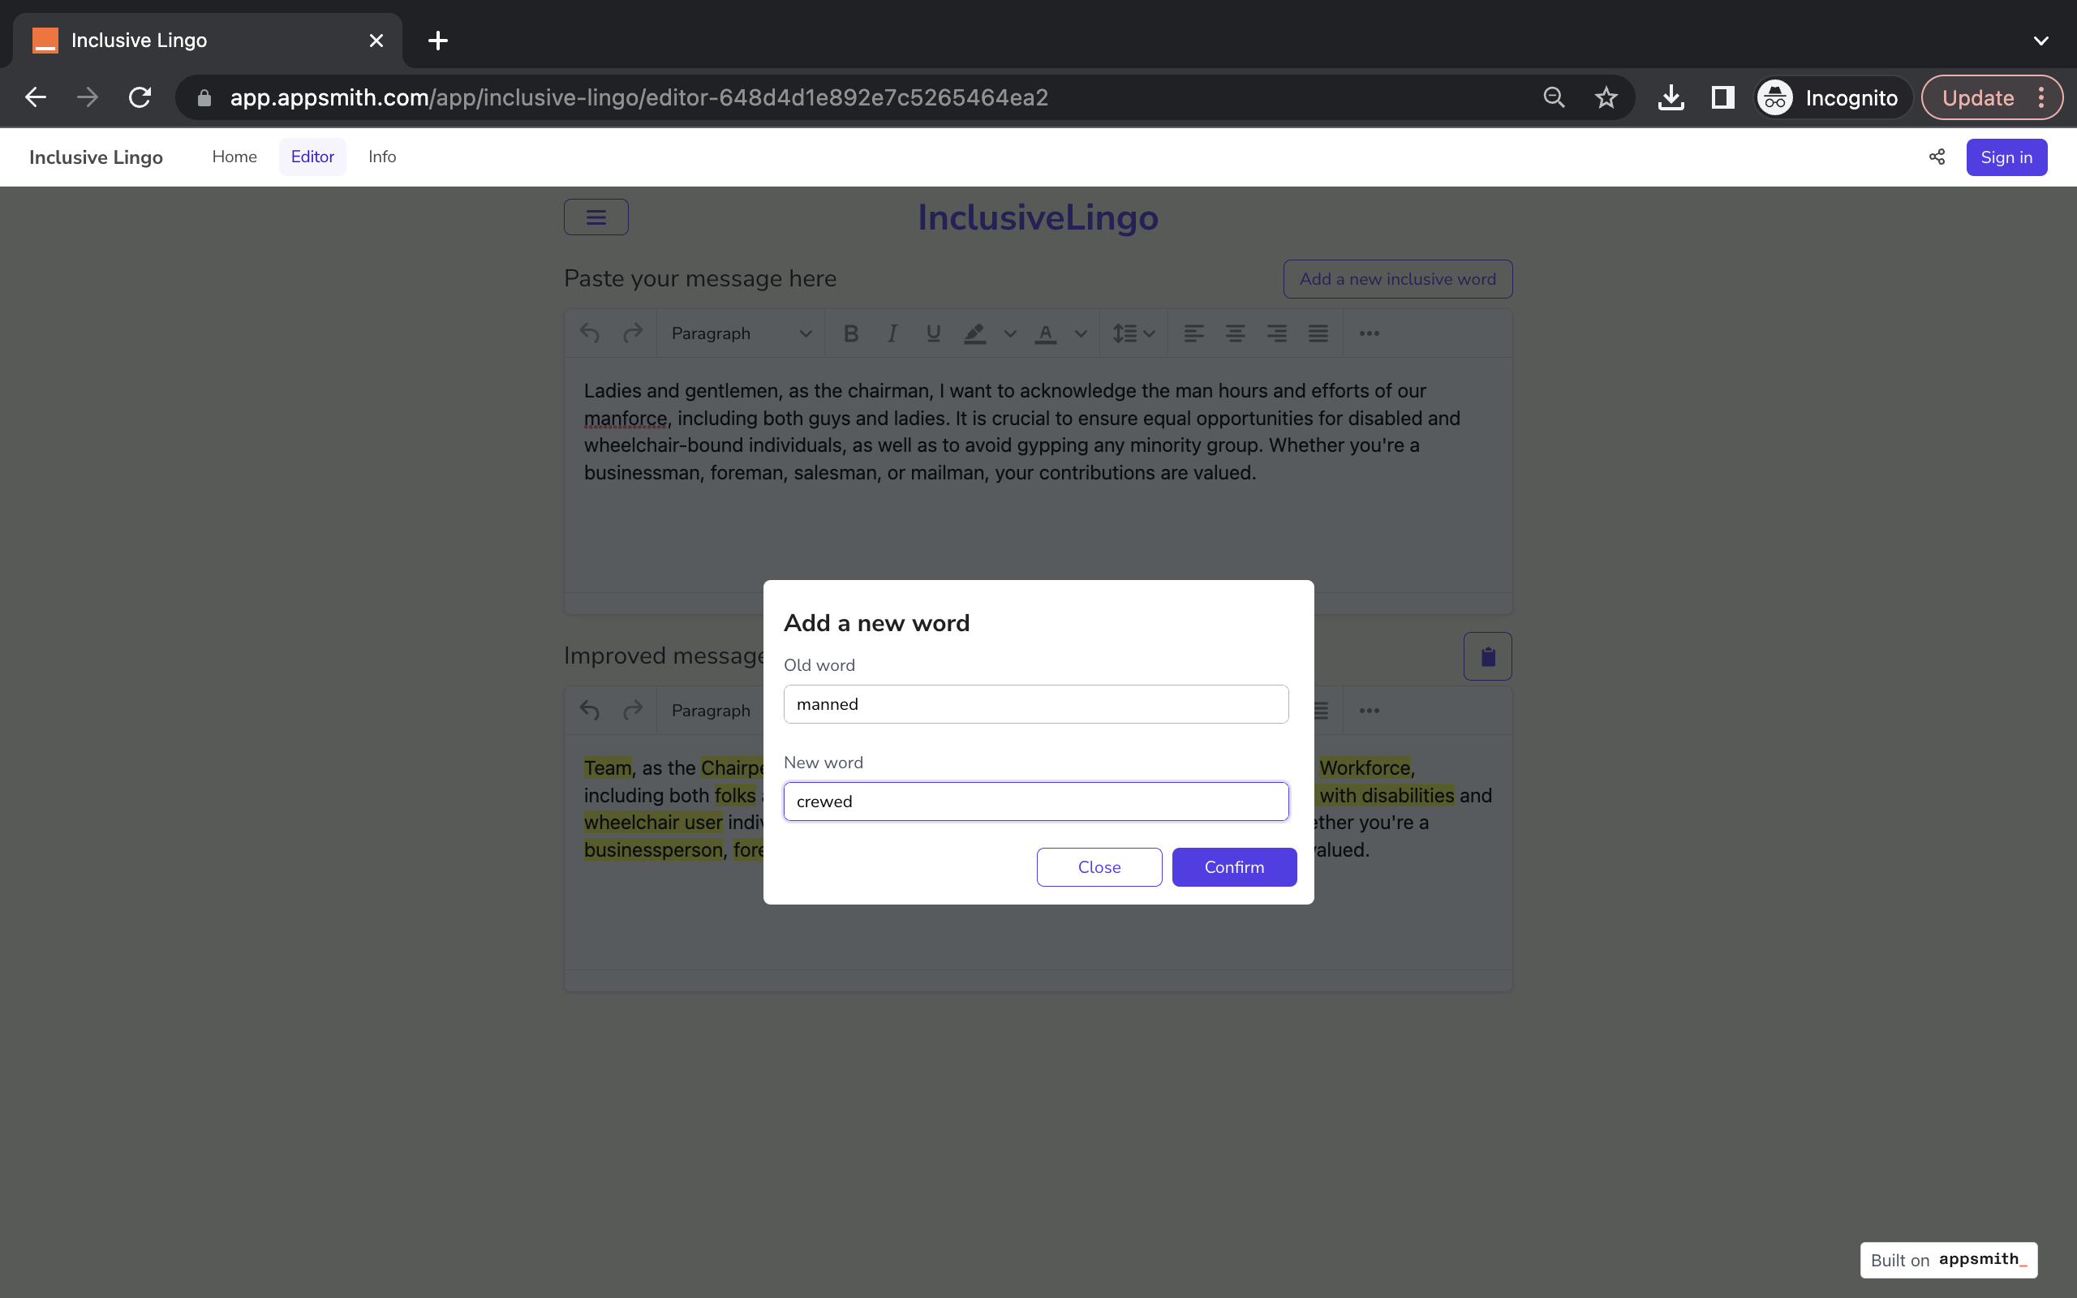Click the Old word input field
This screenshot has height=1298, width=2077.
pos(1035,704)
